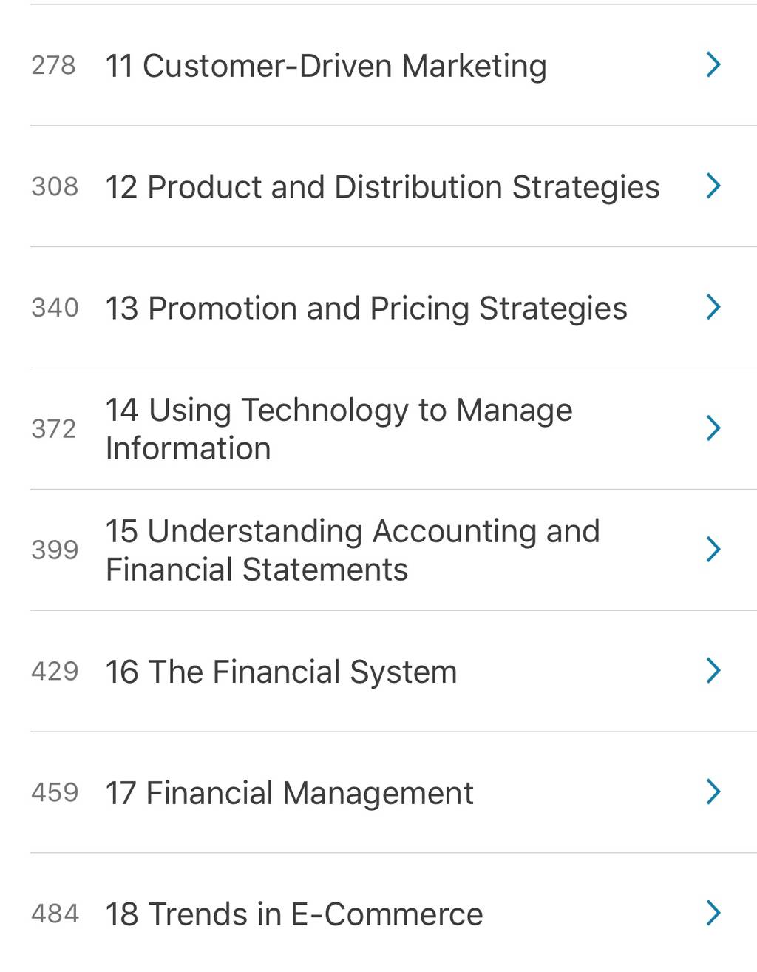The width and height of the screenshot is (757, 972).
Task: Open chevron beside Financial Management
Action: [x=713, y=792]
